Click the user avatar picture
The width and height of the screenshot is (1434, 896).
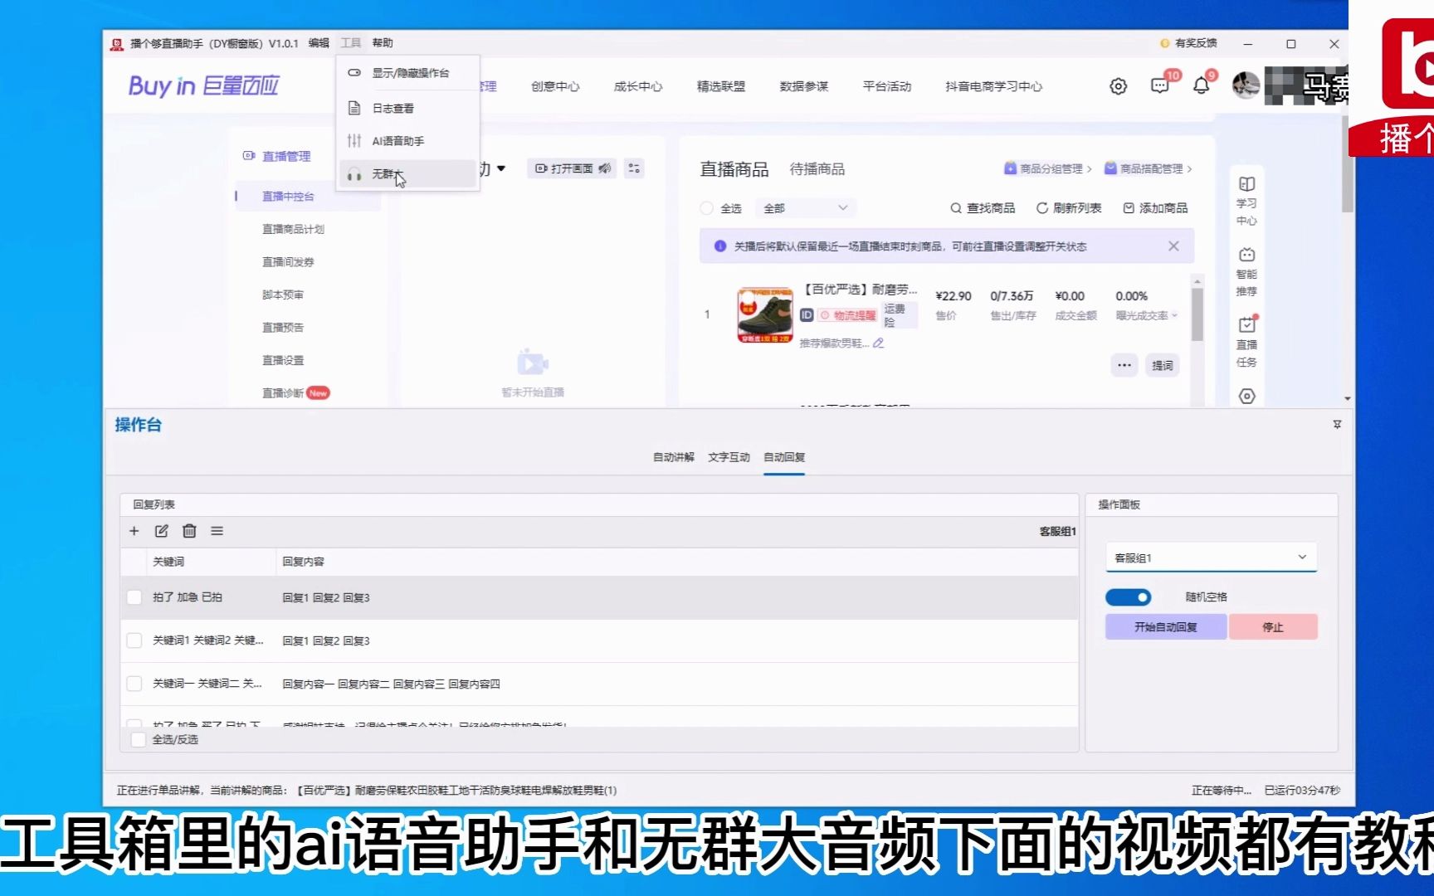(x=1246, y=85)
